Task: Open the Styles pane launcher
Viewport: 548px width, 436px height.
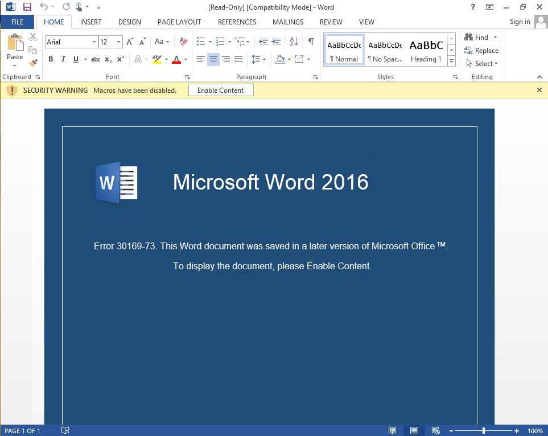Action: pos(455,77)
